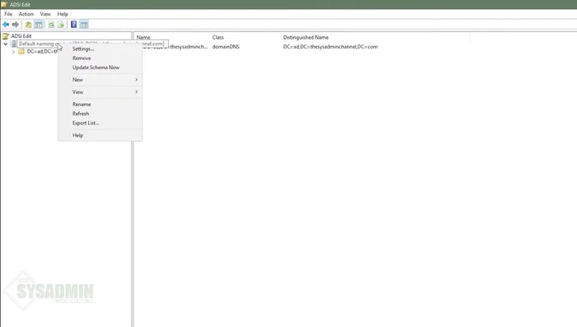The height and width of the screenshot is (327, 577).
Task: Click the green Refresh toolbar icon
Action: point(51,25)
